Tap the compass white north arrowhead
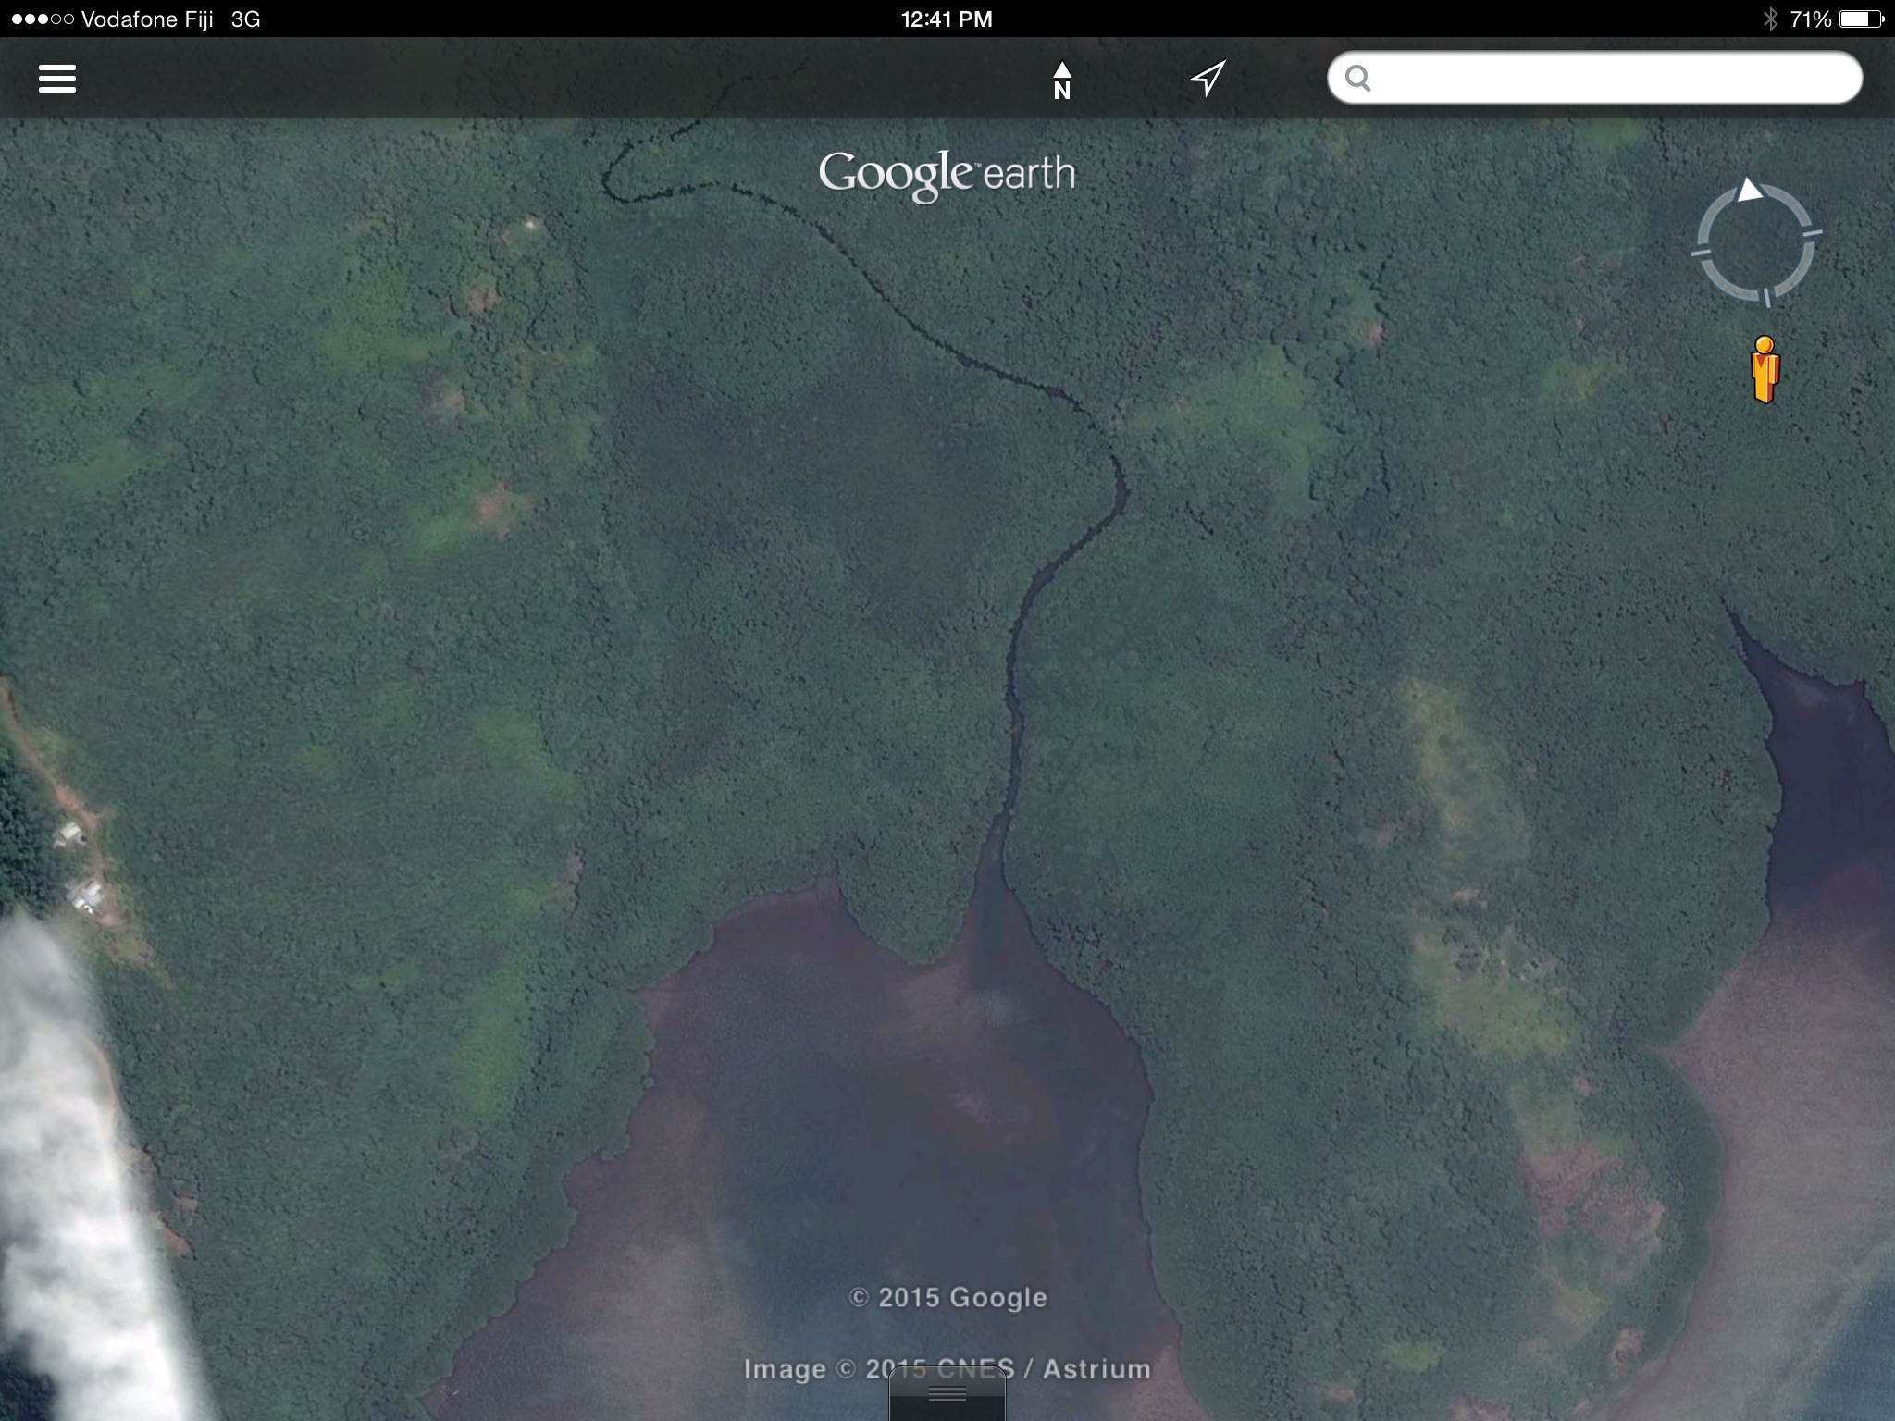 click(x=1749, y=191)
